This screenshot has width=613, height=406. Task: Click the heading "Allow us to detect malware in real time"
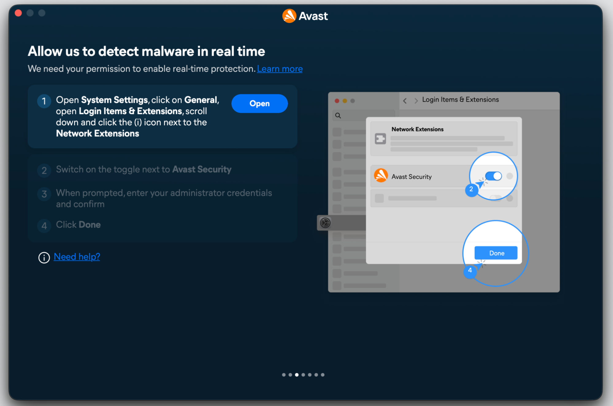tap(146, 51)
